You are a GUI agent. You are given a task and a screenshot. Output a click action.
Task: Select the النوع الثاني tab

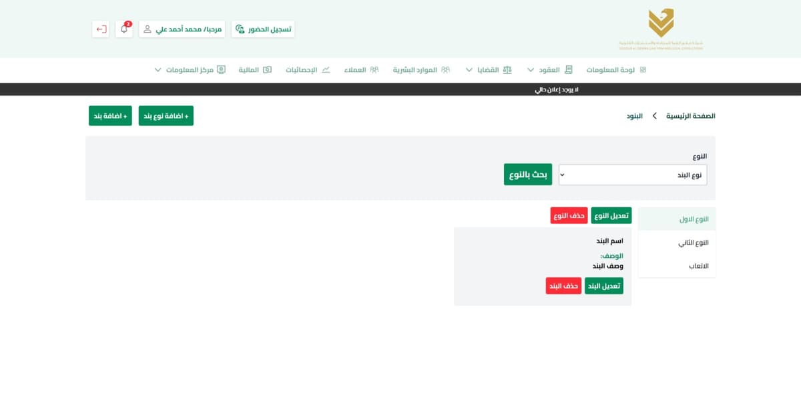tap(677, 243)
